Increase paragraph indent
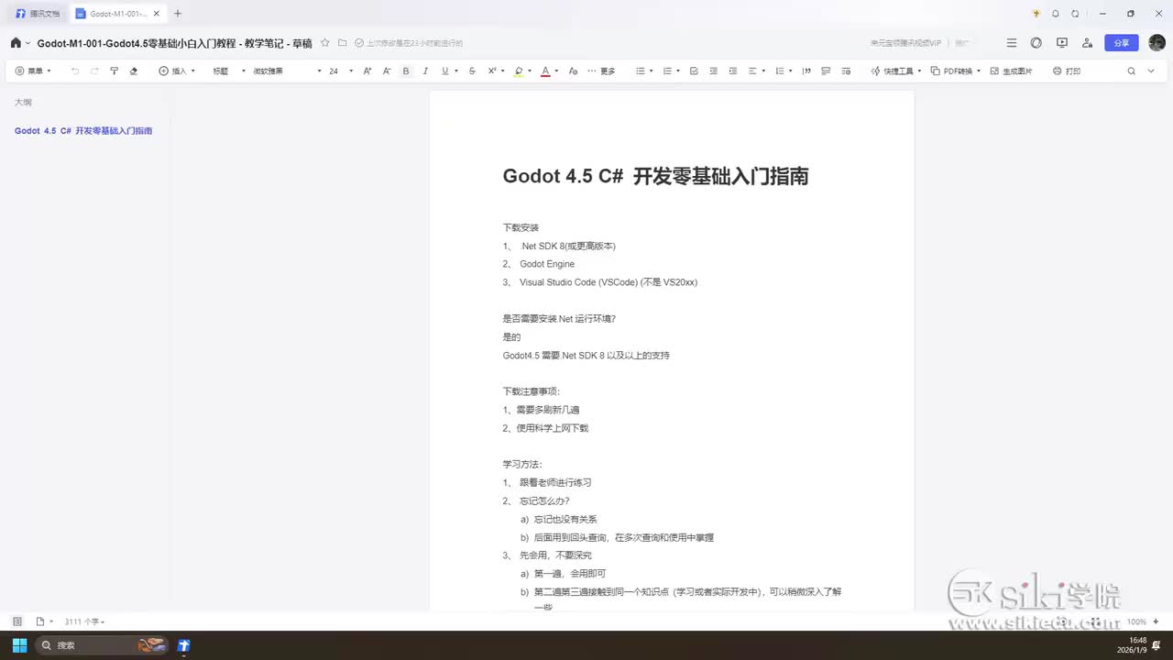 [x=732, y=71]
